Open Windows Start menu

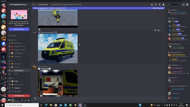click(2, 105)
